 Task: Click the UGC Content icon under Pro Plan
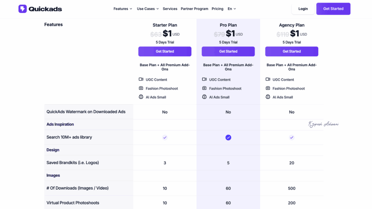[x=205, y=79]
